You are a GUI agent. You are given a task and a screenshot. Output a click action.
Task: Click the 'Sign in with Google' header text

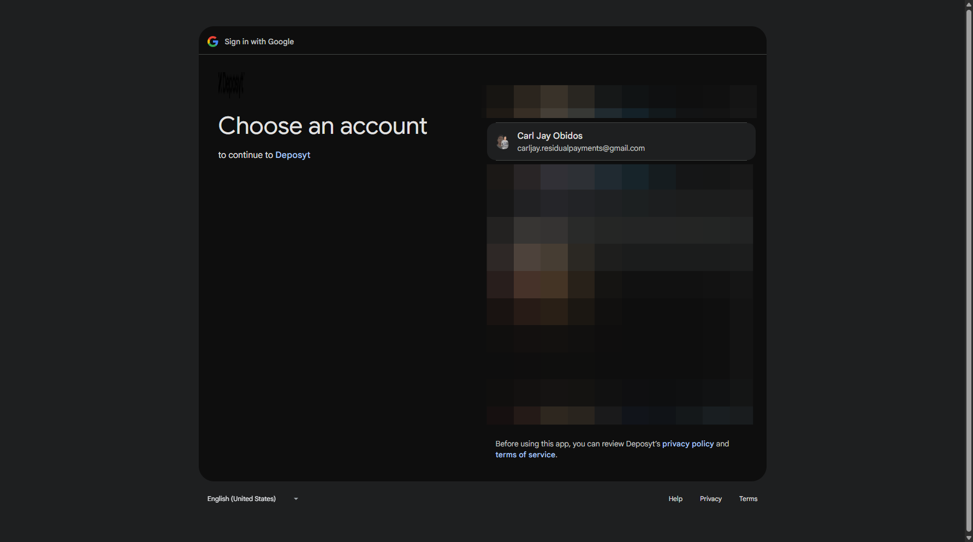pos(259,42)
